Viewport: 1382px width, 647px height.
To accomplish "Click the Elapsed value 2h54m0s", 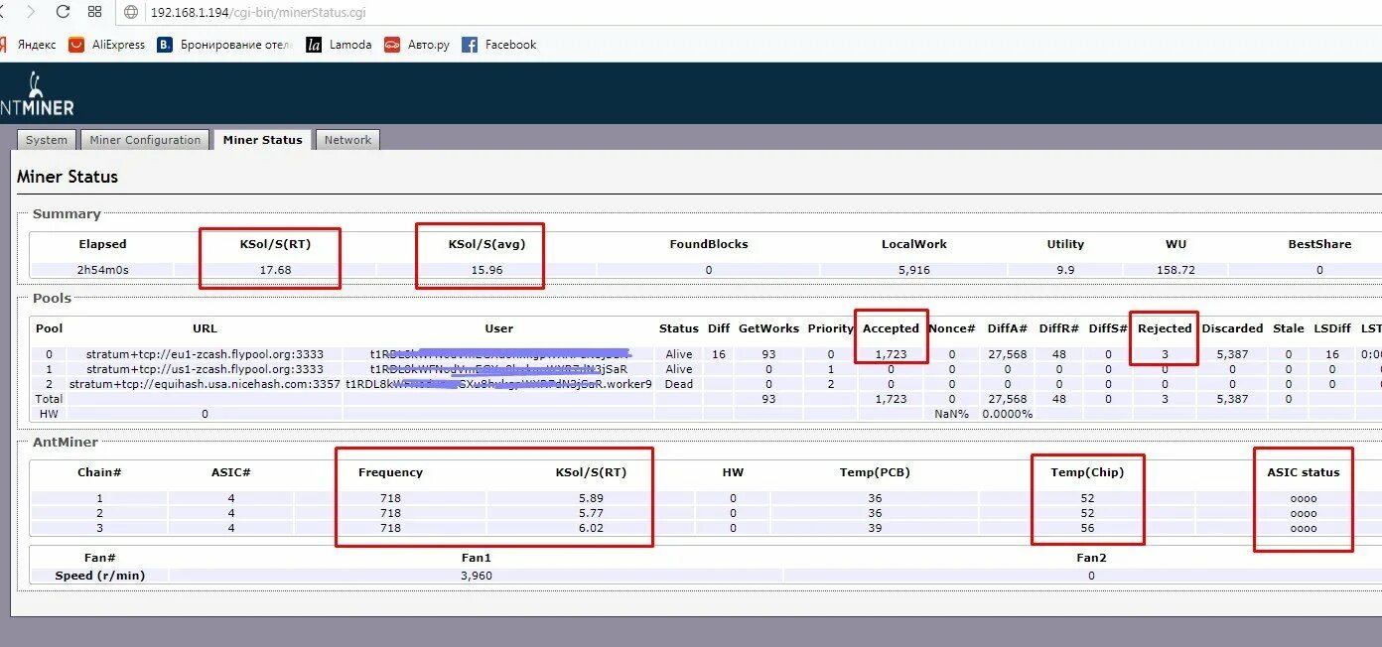I will point(103,270).
